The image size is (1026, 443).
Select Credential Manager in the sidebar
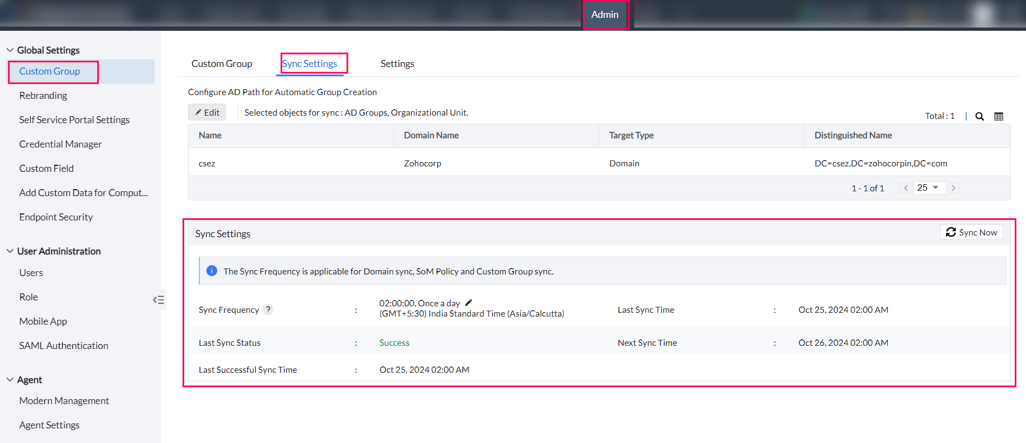[61, 144]
